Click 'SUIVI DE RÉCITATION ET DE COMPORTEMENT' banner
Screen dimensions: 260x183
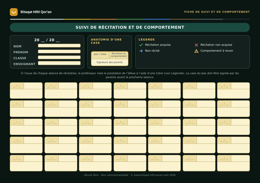click(130, 27)
